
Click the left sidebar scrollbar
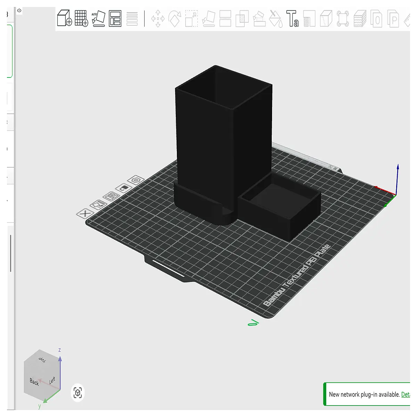tap(11, 253)
